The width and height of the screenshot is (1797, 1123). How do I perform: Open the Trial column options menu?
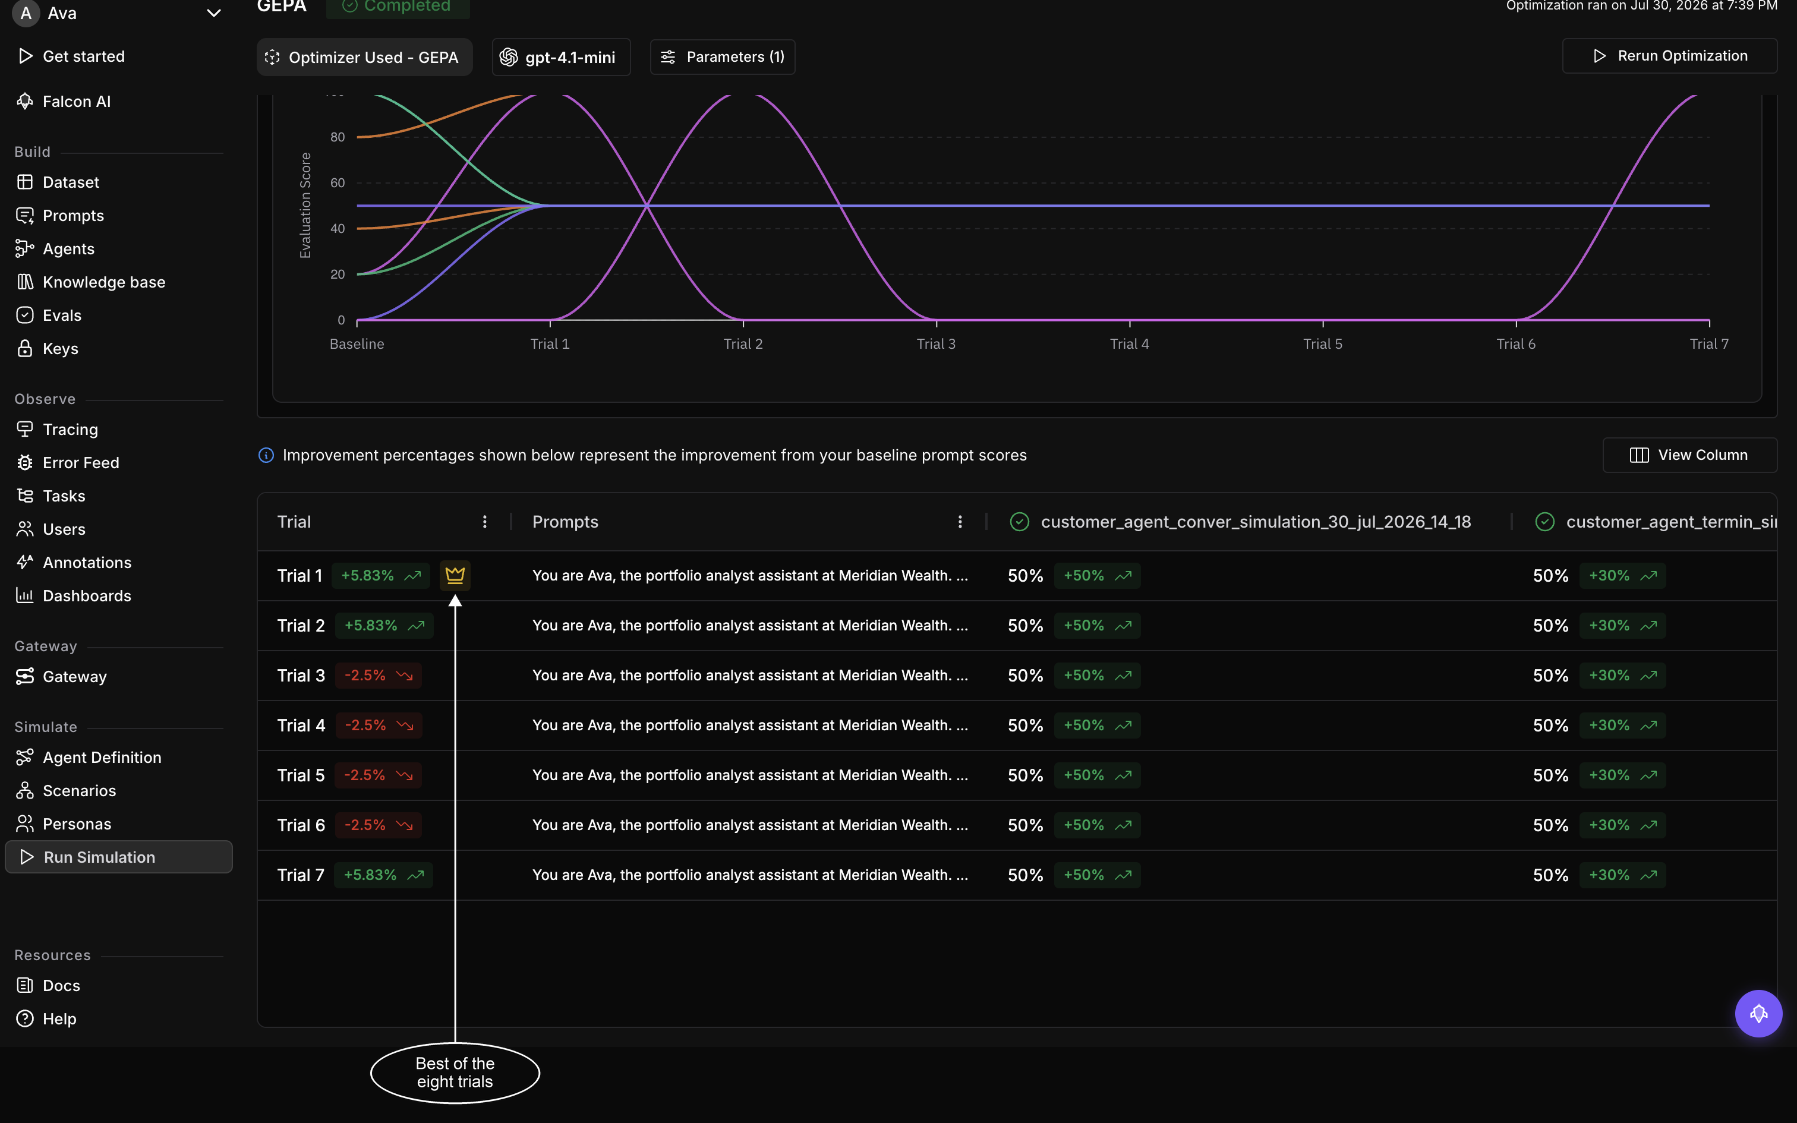coord(485,522)
